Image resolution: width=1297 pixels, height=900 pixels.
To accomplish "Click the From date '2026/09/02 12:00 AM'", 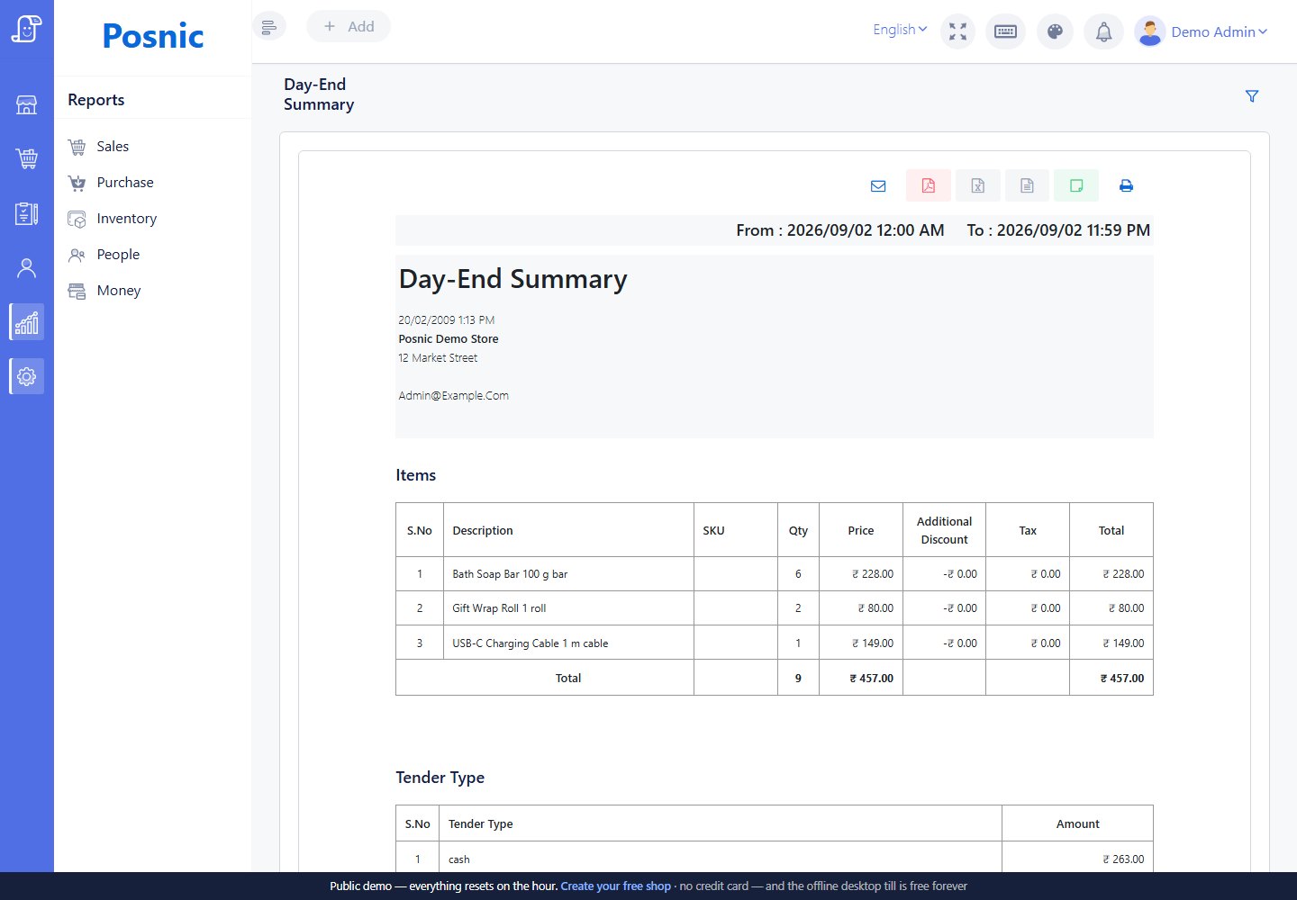I will 866,230.
